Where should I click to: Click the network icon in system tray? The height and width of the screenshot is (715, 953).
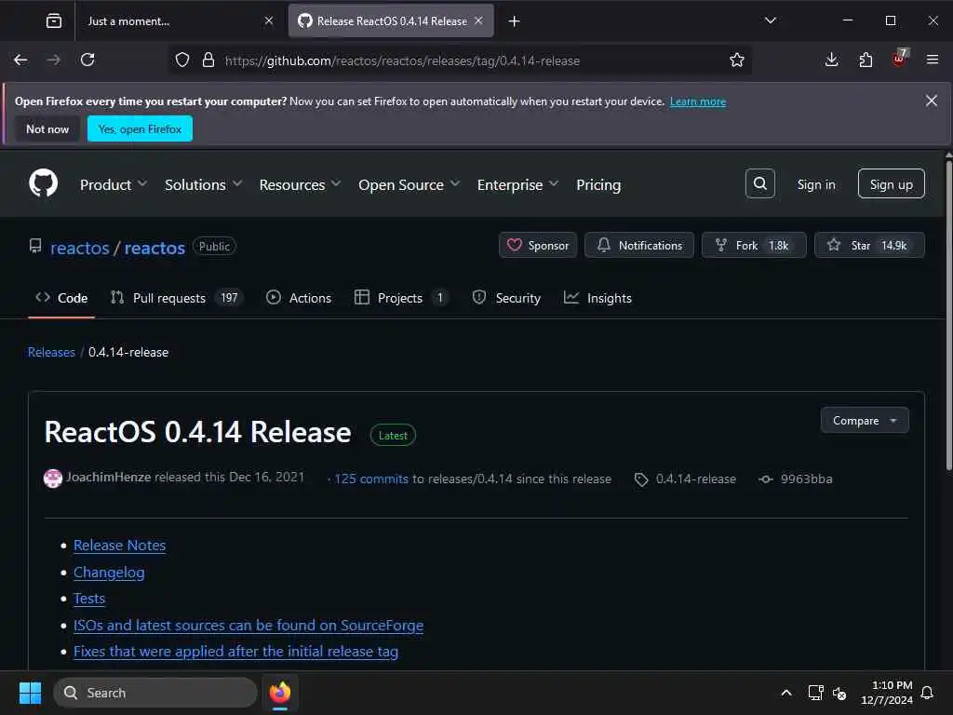[x=815, y=693]
